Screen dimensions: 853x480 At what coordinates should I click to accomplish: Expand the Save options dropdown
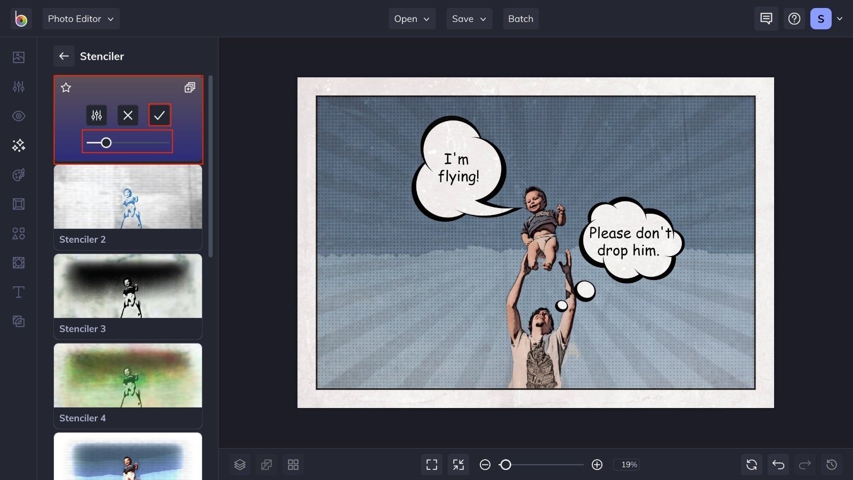pyautogui.click(x=469, y=19)
